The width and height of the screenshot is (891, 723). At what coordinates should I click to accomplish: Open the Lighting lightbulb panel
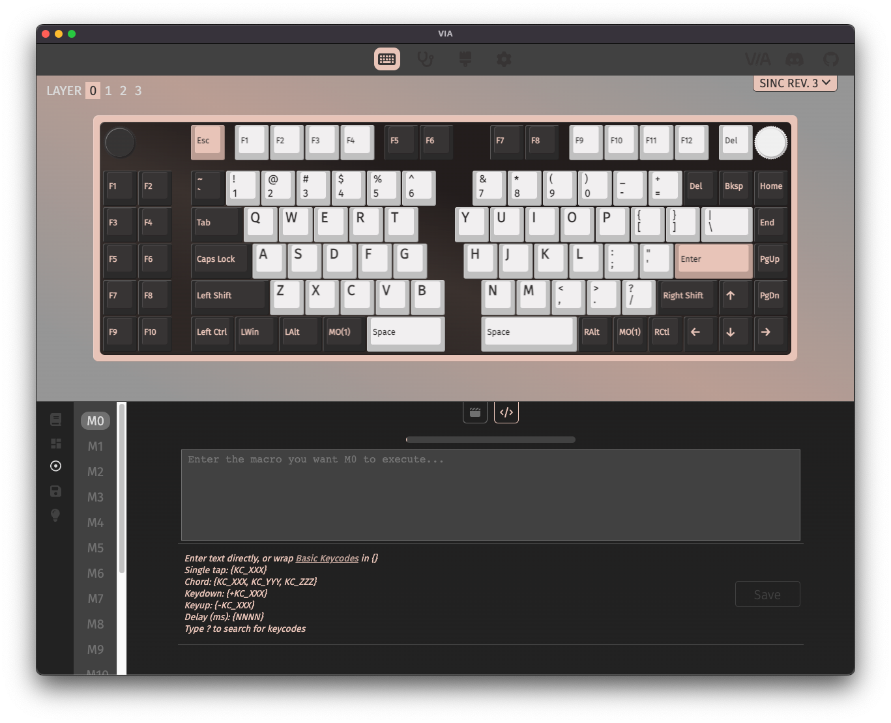[56, 515]
